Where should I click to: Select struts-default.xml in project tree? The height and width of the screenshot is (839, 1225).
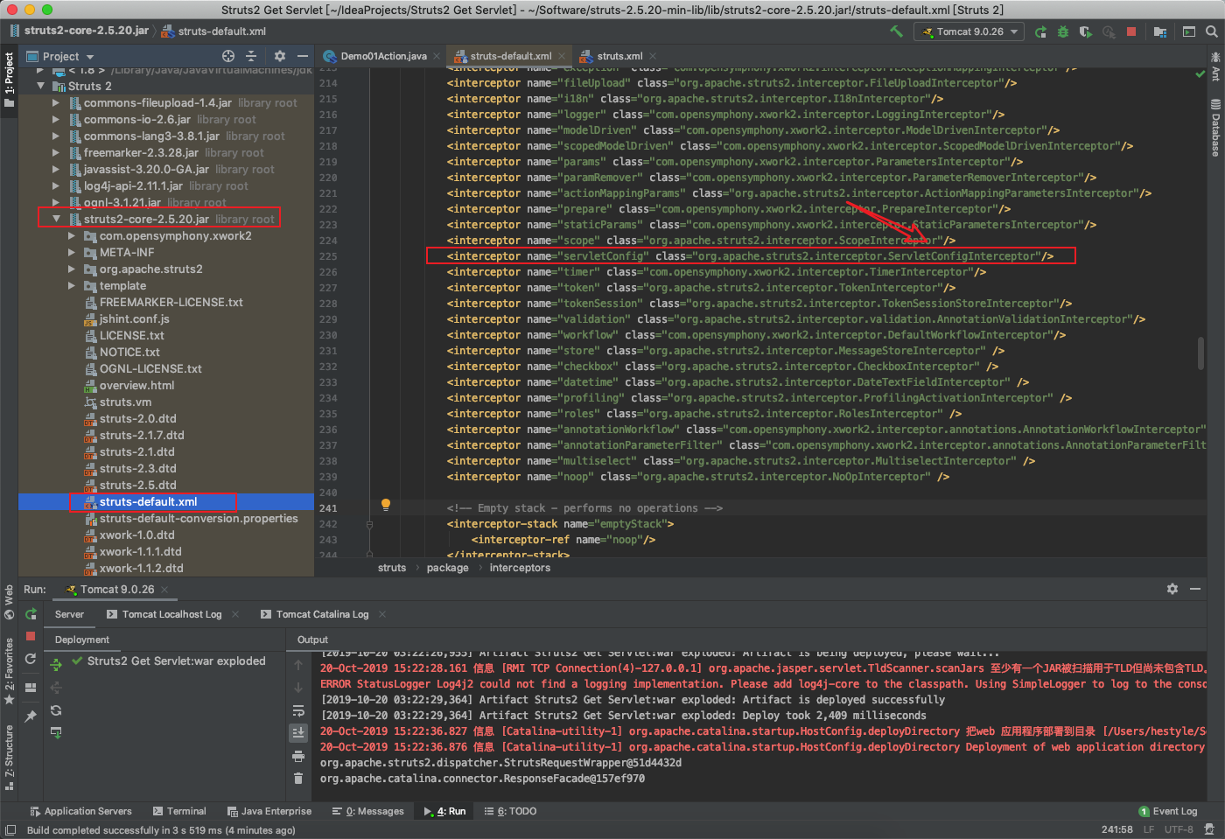tap(148, 501)
